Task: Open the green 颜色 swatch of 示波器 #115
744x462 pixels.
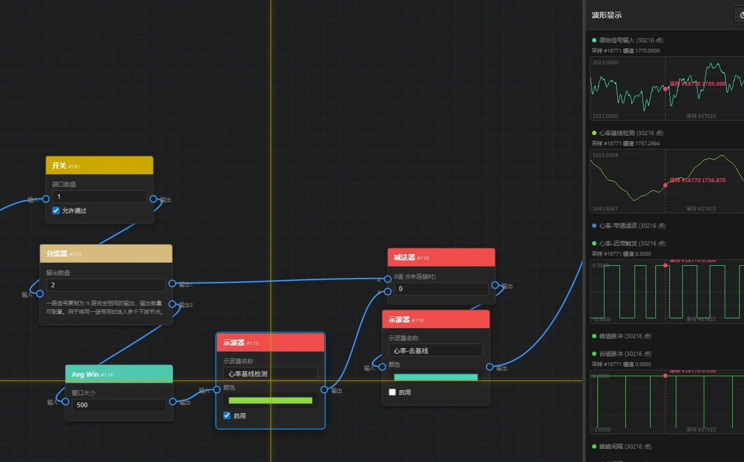Action: point(271,400)
